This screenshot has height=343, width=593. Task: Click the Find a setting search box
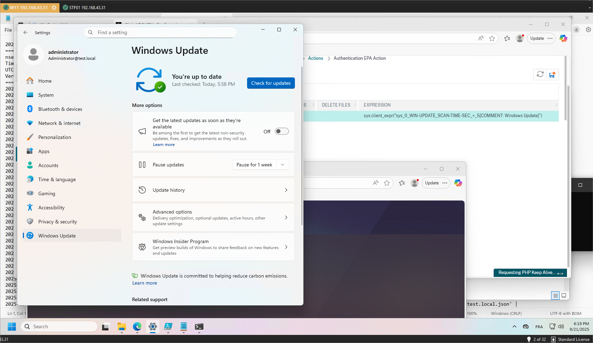click(160, 32)
